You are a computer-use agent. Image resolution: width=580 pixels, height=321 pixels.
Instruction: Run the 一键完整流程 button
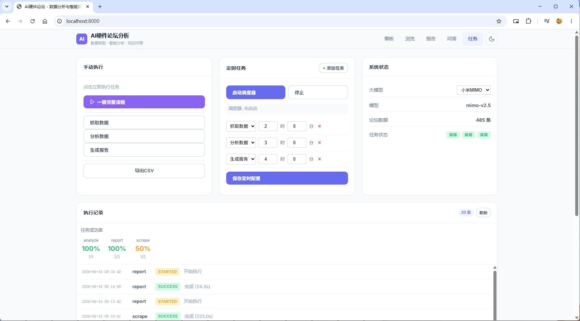[x=144, y=102]
